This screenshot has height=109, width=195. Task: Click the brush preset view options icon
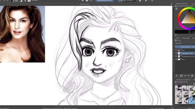coord(194,84)
